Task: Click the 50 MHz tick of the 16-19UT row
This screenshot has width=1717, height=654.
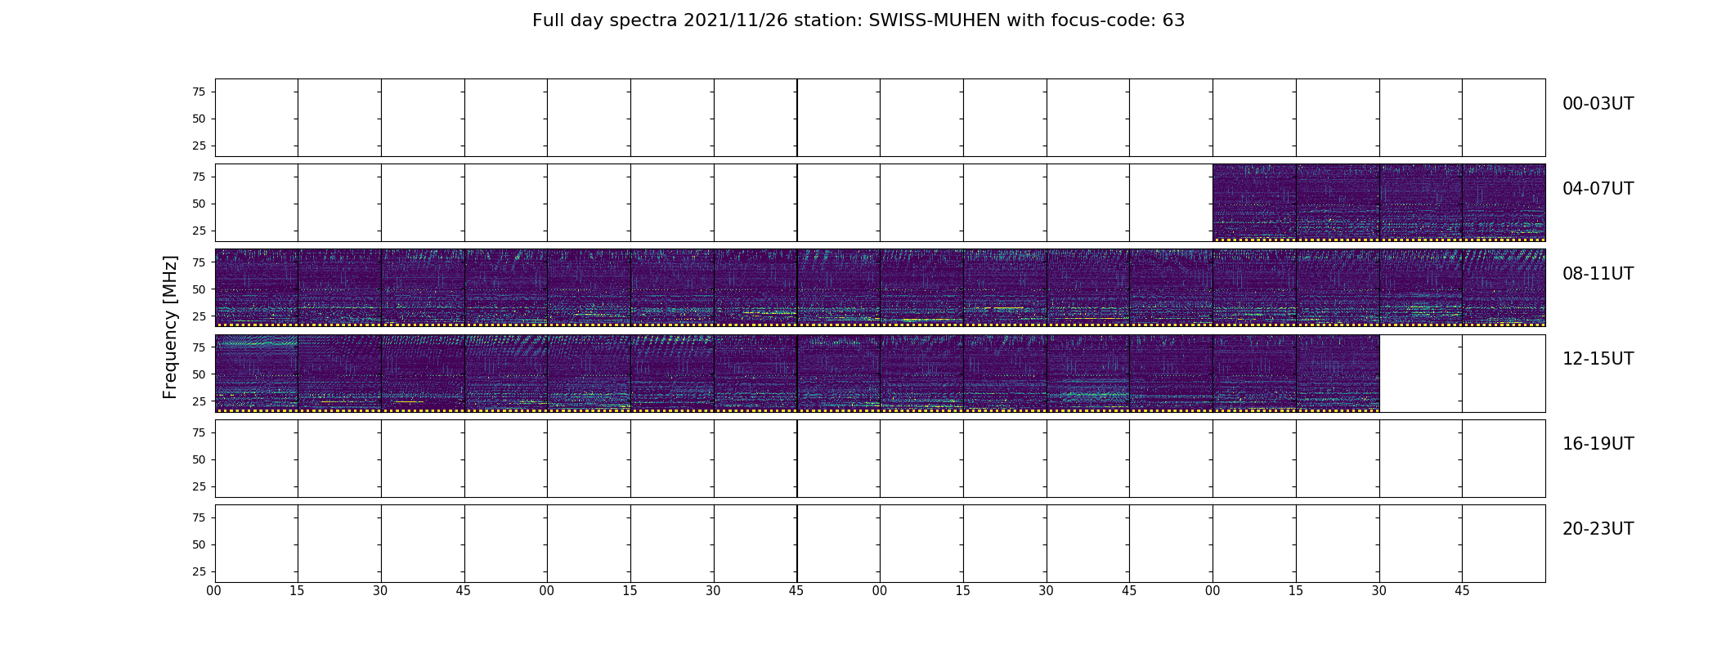Action: coord(198,459)
